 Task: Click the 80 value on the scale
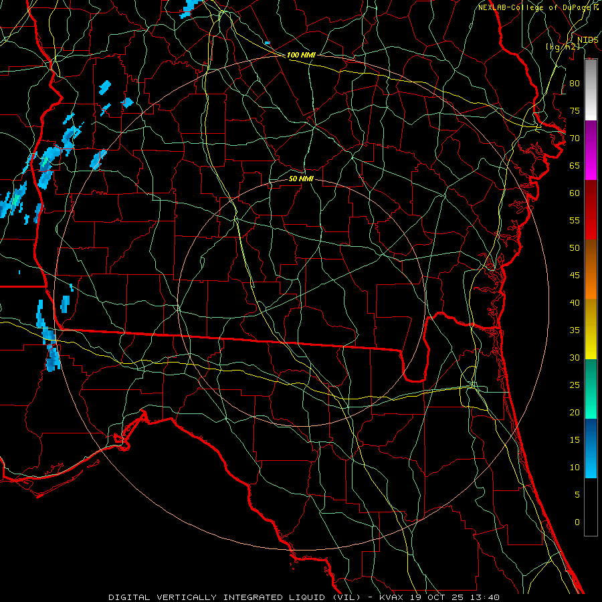(575, 84)
